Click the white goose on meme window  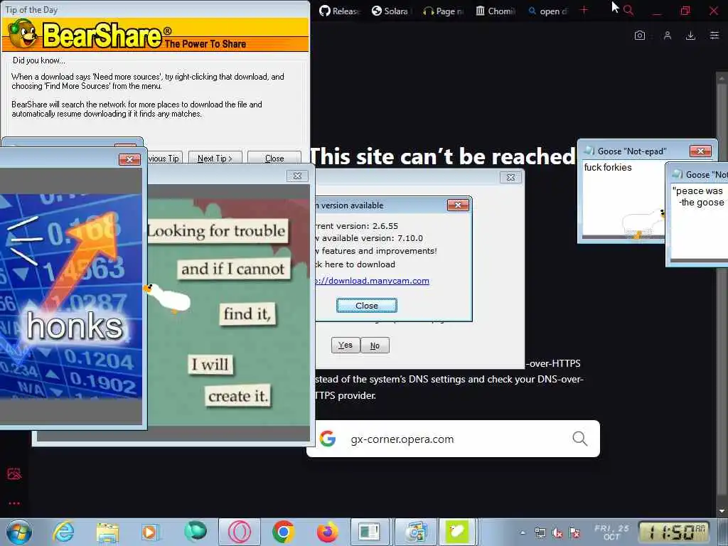[167, 297]
